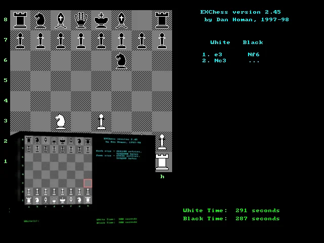Click the "Black Time: 287 seconds" readout
This screenshot has width=324, height=243.
(x=231, y=218)
